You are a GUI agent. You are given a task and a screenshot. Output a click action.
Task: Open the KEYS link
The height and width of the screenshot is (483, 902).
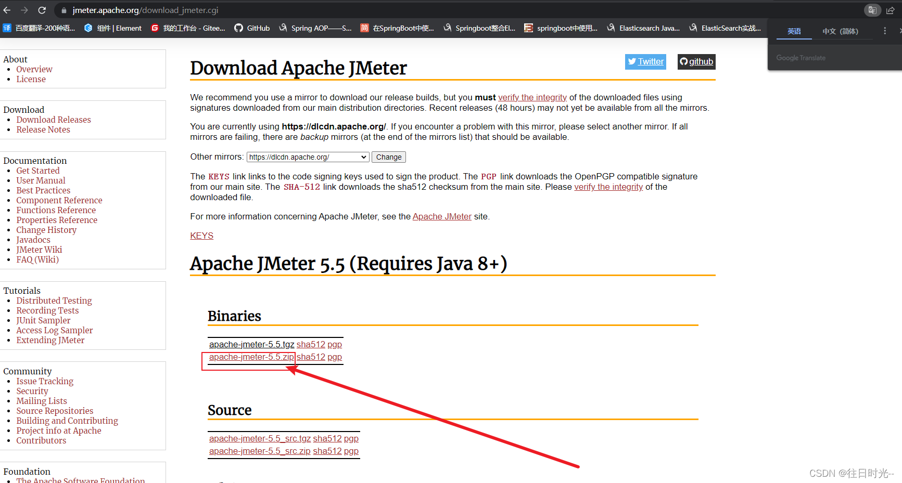click(201, 236)
